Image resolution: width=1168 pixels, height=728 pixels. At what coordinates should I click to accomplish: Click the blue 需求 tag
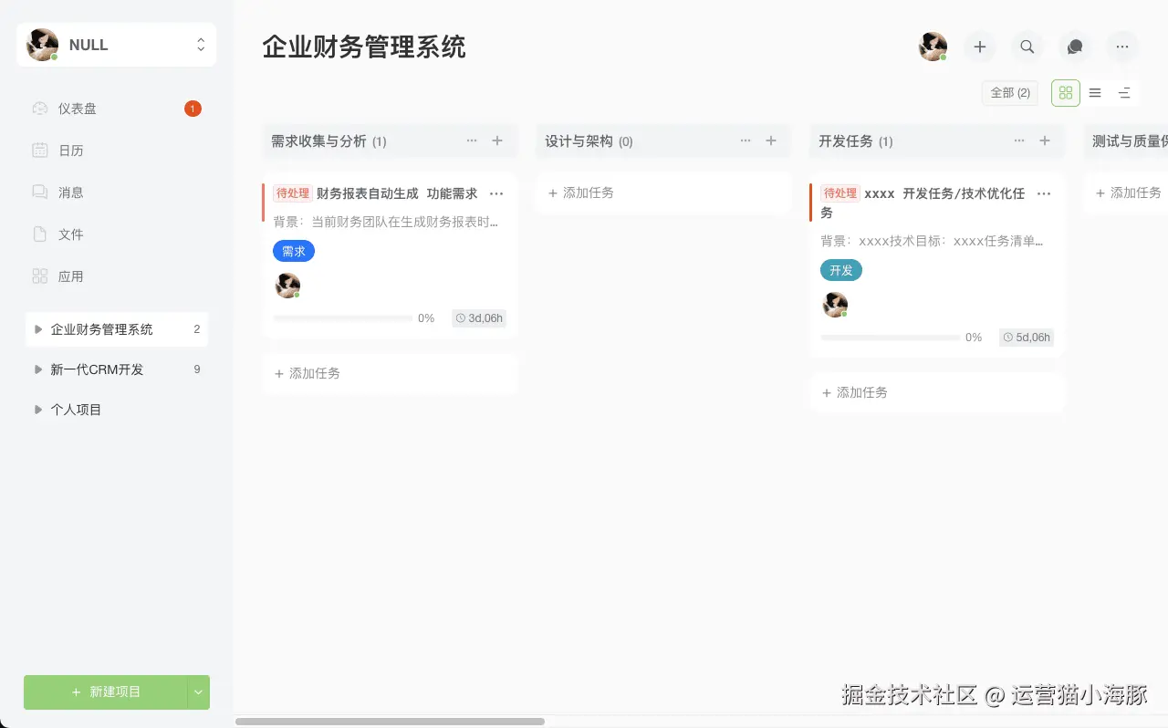click(294, 252)
